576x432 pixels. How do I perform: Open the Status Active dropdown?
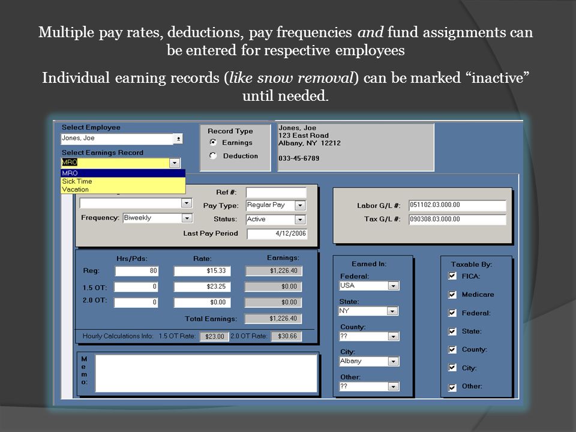click(300, 220)
